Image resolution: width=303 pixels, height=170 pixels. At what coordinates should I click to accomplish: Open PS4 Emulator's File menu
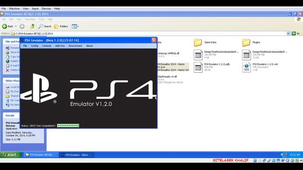[x=25, y=46]
